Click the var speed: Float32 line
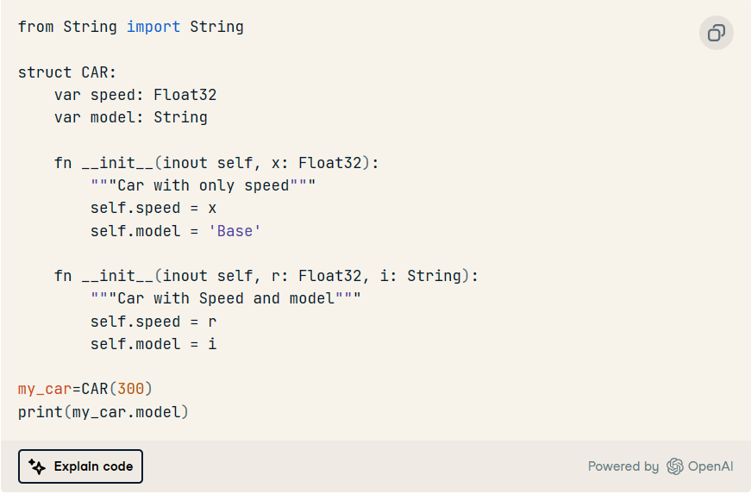This screenshot has height=494, width=751. click(x=135, y=95)
